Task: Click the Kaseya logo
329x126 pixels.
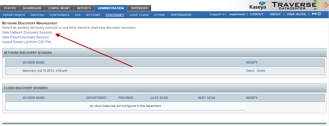Action: click(x=257, y=6)
